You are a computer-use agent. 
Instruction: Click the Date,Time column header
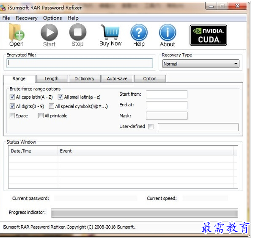33,151
